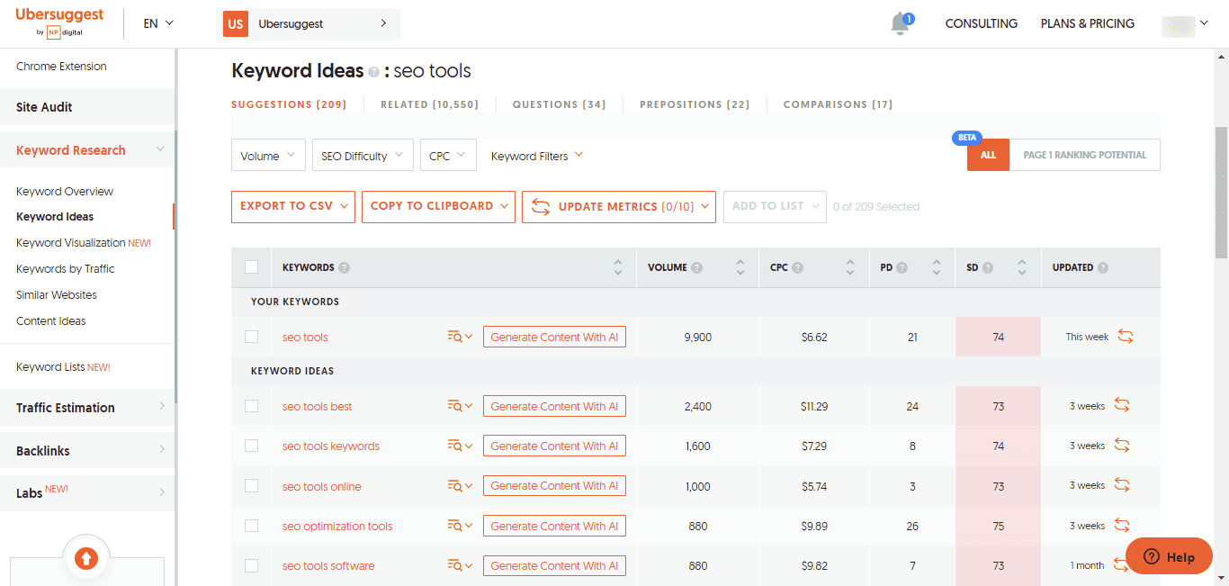1229x586 pixels.
Task: Click the Volume column help icon
Action: tap(697, 268)
